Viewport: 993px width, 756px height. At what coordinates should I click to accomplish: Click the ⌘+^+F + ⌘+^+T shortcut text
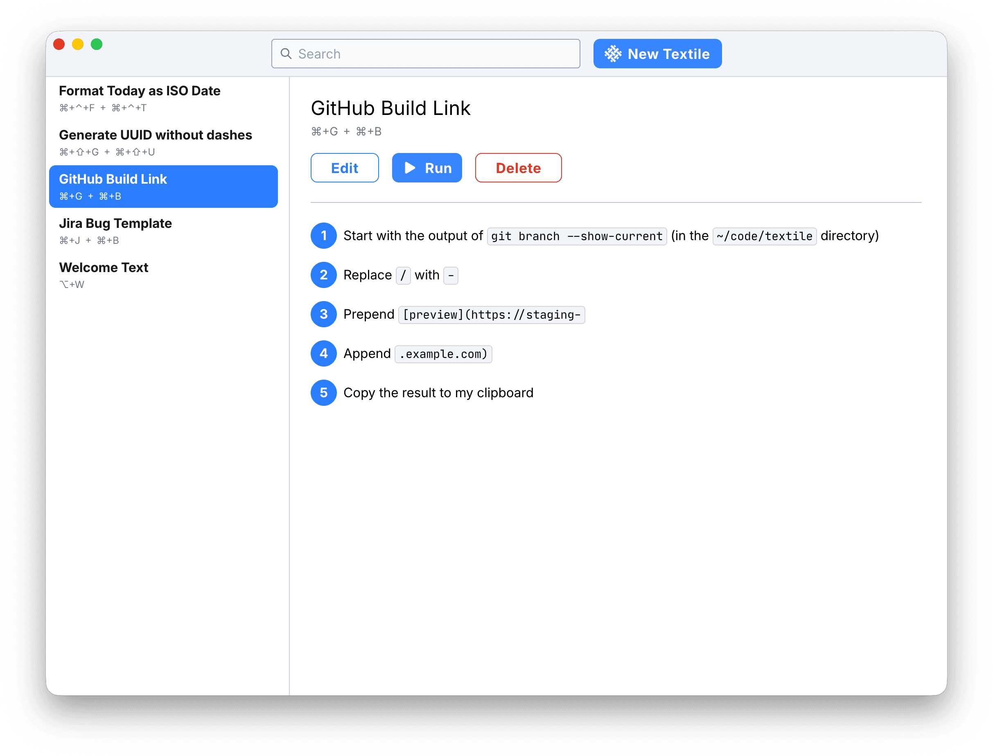(103, 108)
